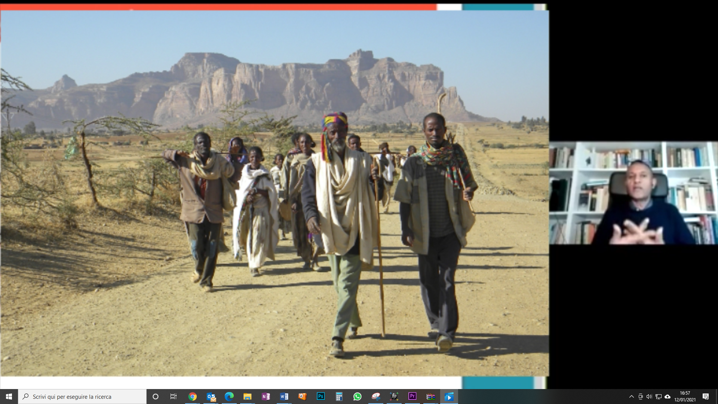Open Google Chrome from the taskbar
The width and height of the screenshot is (718, 404).
[193, 397]
